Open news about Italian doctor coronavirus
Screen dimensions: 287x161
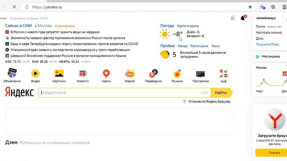(x=70, y=50)
